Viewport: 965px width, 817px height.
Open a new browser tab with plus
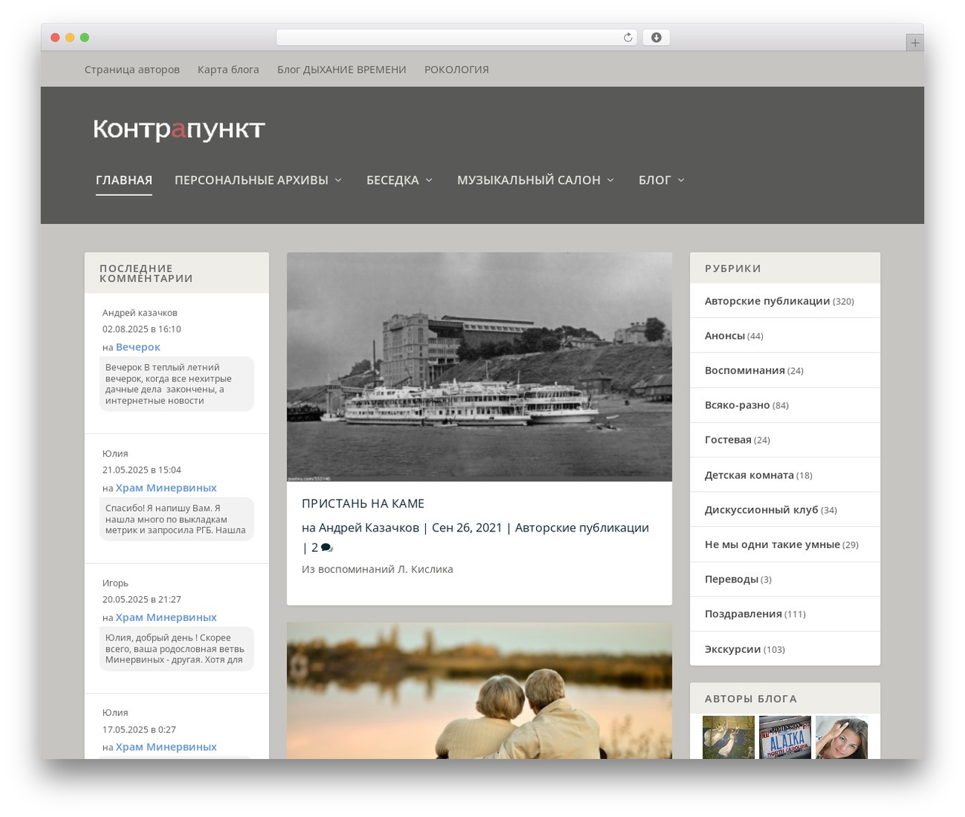[914, 43]
